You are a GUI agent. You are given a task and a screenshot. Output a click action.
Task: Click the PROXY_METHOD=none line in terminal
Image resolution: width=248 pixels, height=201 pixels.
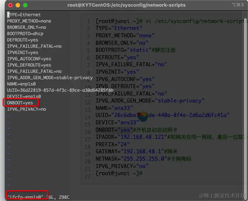[x=29, y=21]
